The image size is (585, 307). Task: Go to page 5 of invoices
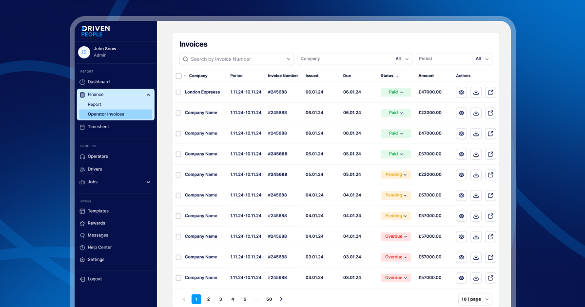245,299
